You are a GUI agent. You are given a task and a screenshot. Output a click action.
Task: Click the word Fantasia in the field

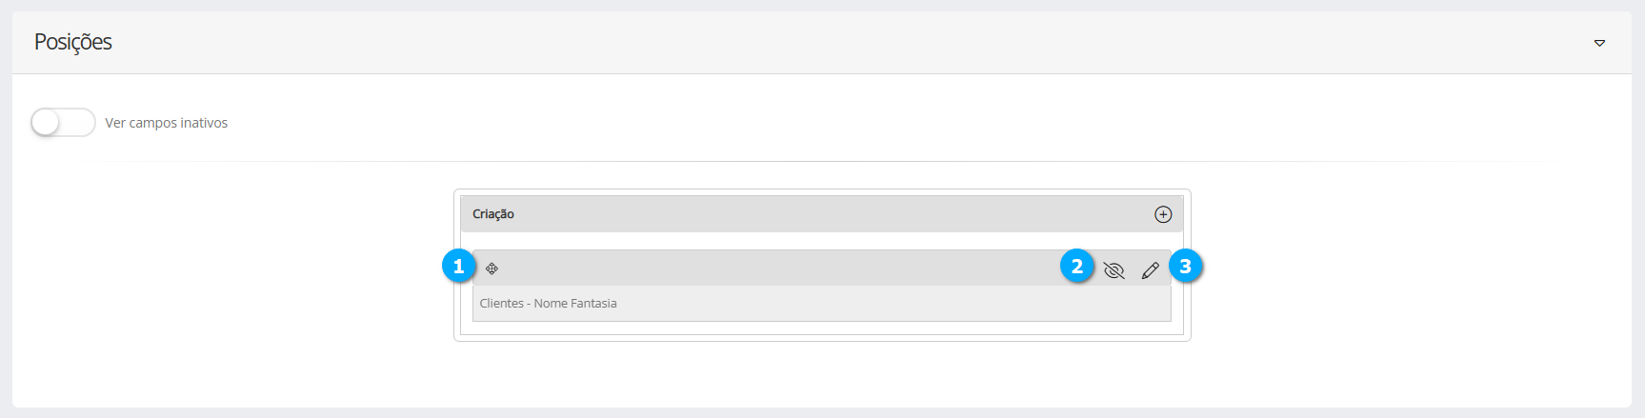click(594, 303)
